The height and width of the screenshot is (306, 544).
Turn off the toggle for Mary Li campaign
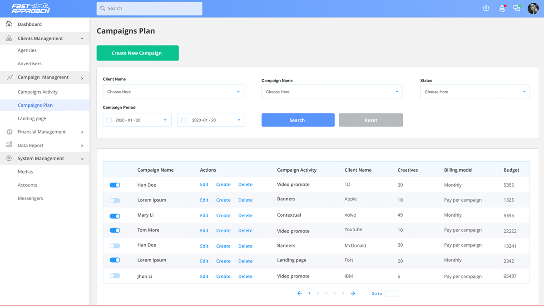pyautogui.click(x=115, y=216)
